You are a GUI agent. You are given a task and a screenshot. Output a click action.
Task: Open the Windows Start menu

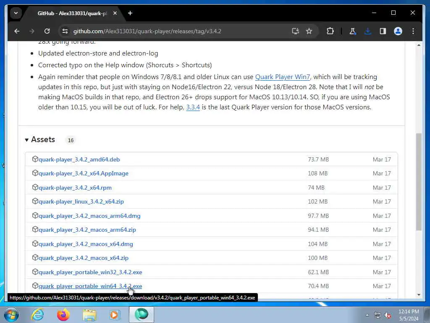pos(11,315)
